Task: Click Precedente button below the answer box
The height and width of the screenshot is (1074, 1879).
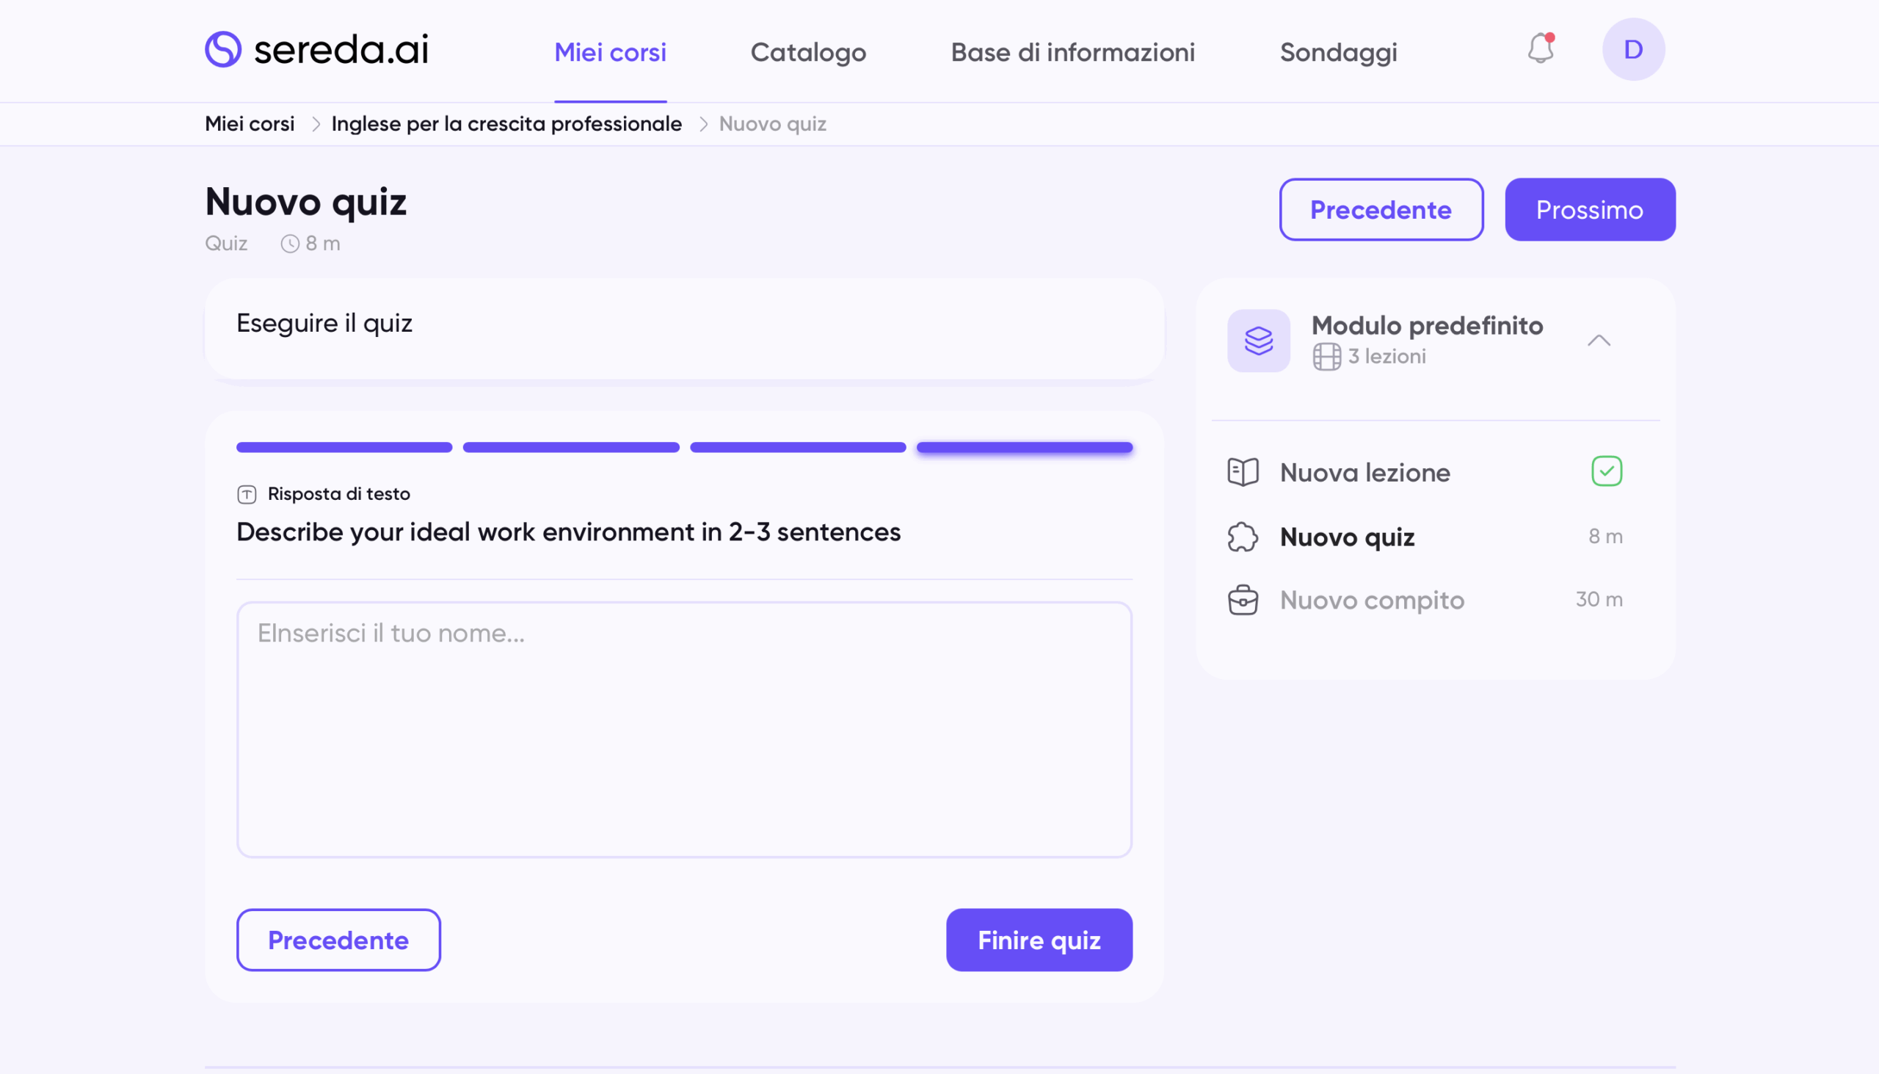Action: click(338, 940)
